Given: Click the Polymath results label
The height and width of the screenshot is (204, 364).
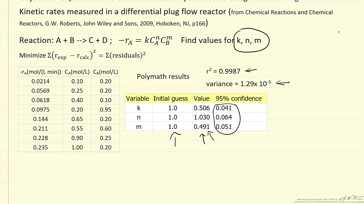Looking at the screenshot, I should pos(163,76).
